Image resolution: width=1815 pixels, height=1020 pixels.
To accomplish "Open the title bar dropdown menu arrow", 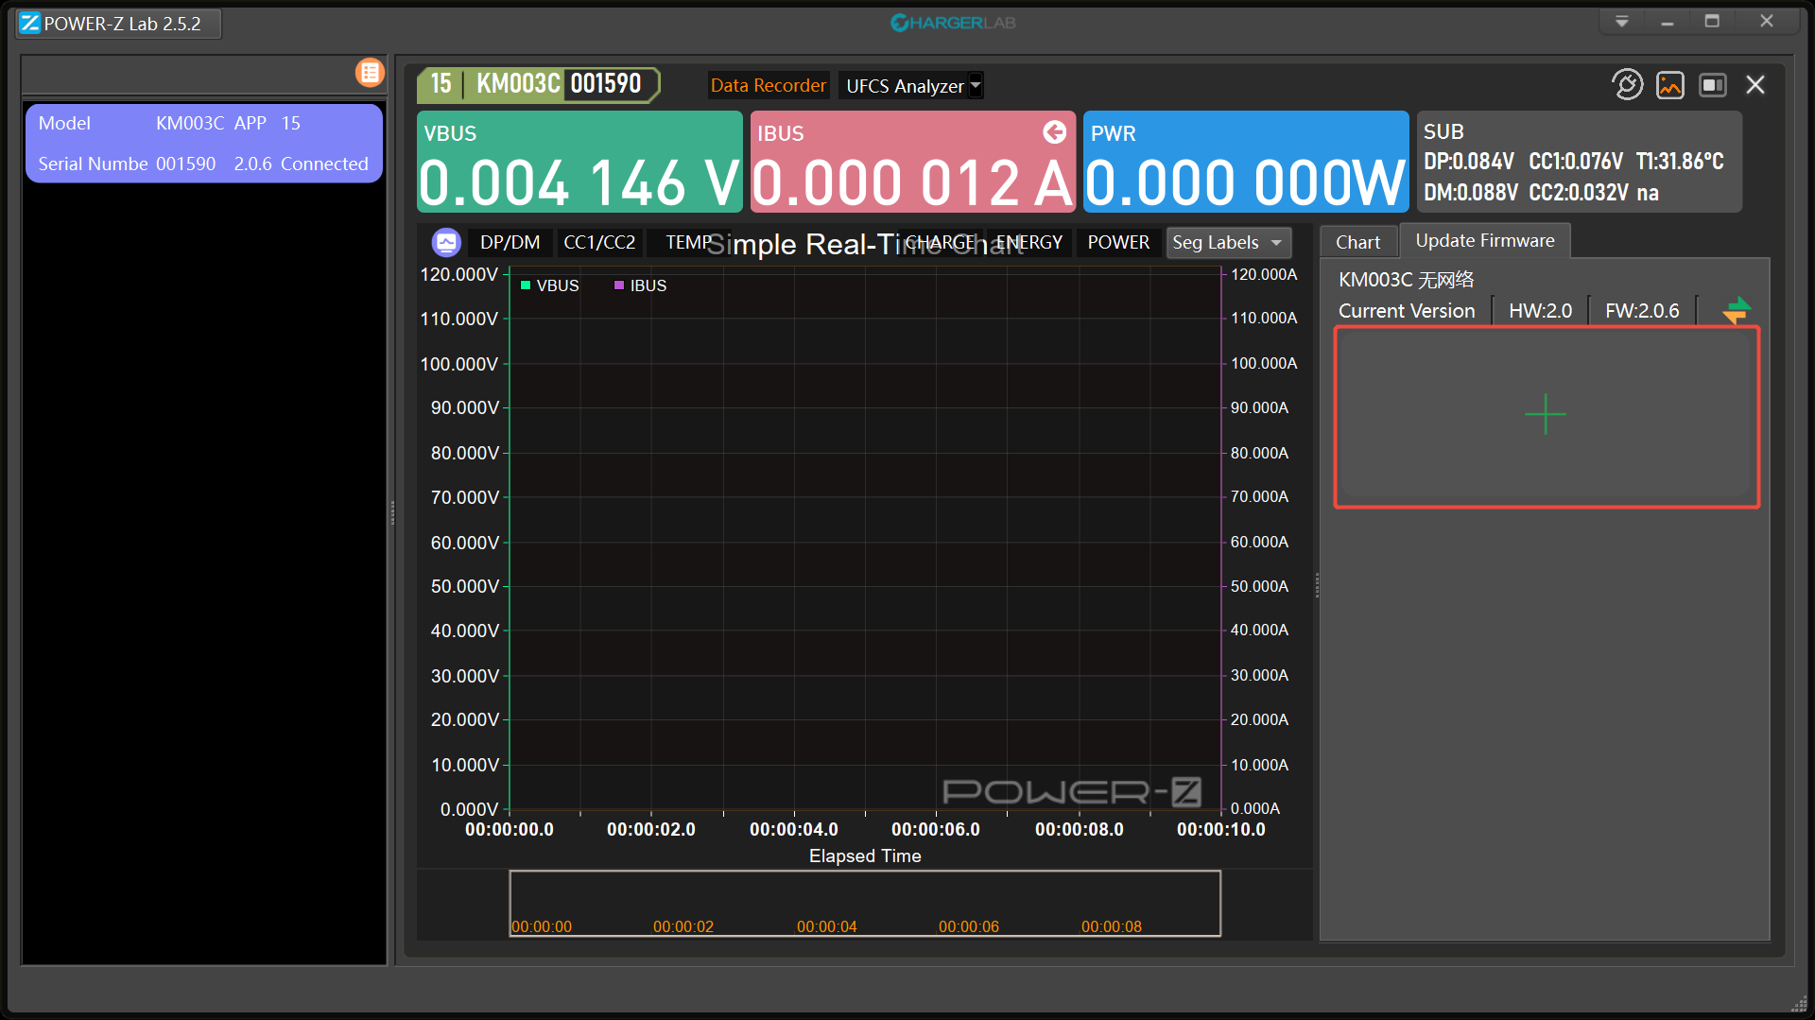I will click(1622, 22).
